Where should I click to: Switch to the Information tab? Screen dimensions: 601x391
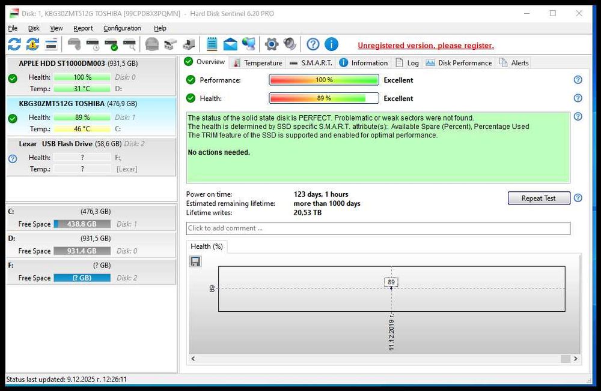[x=364, y=63]
